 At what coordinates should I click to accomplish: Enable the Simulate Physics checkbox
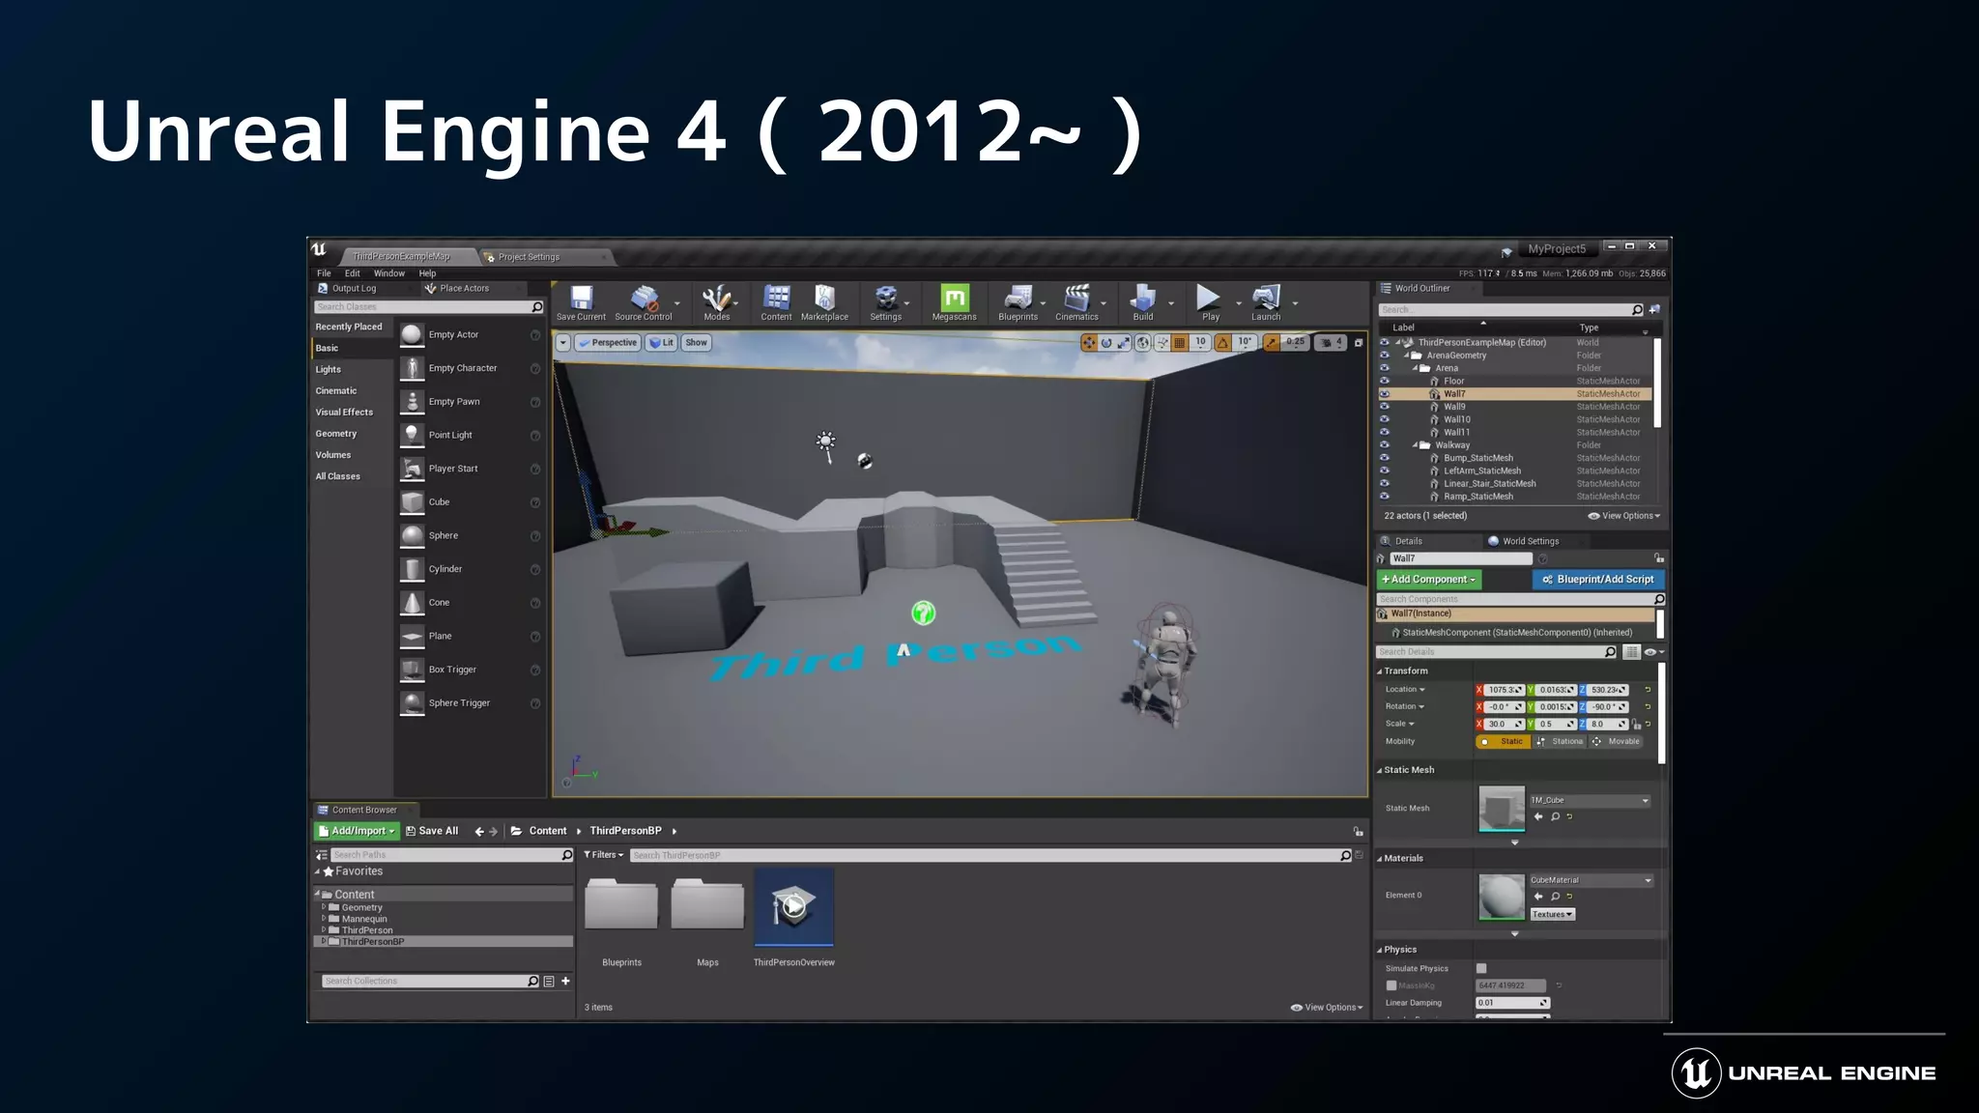[x=1481, y=968]
